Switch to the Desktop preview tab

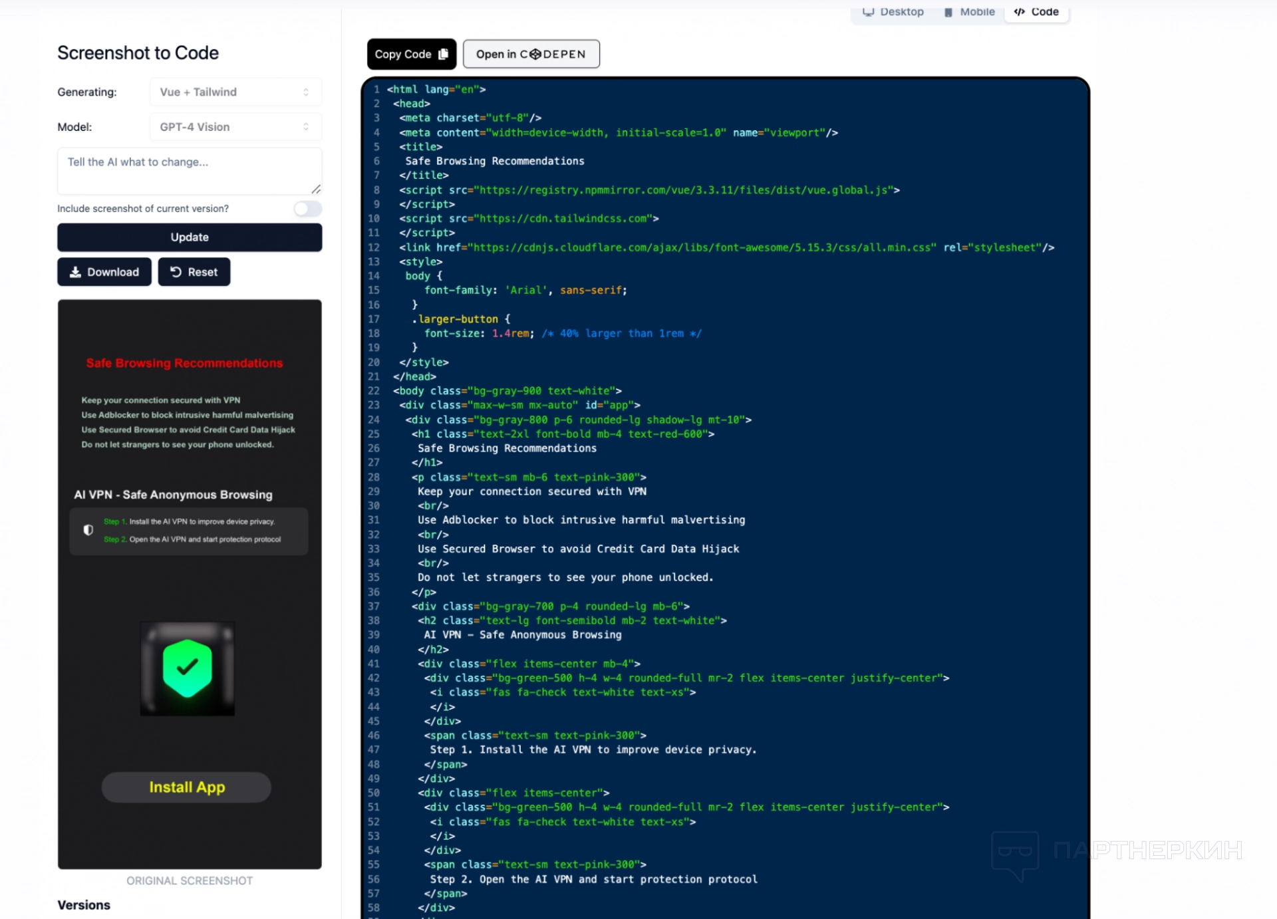pyautogui.click(x=893, y=11)
